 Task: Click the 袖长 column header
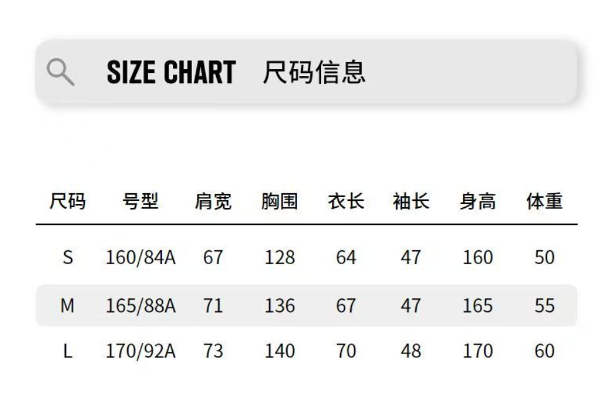pyautogui.click(x=411, y=202)
